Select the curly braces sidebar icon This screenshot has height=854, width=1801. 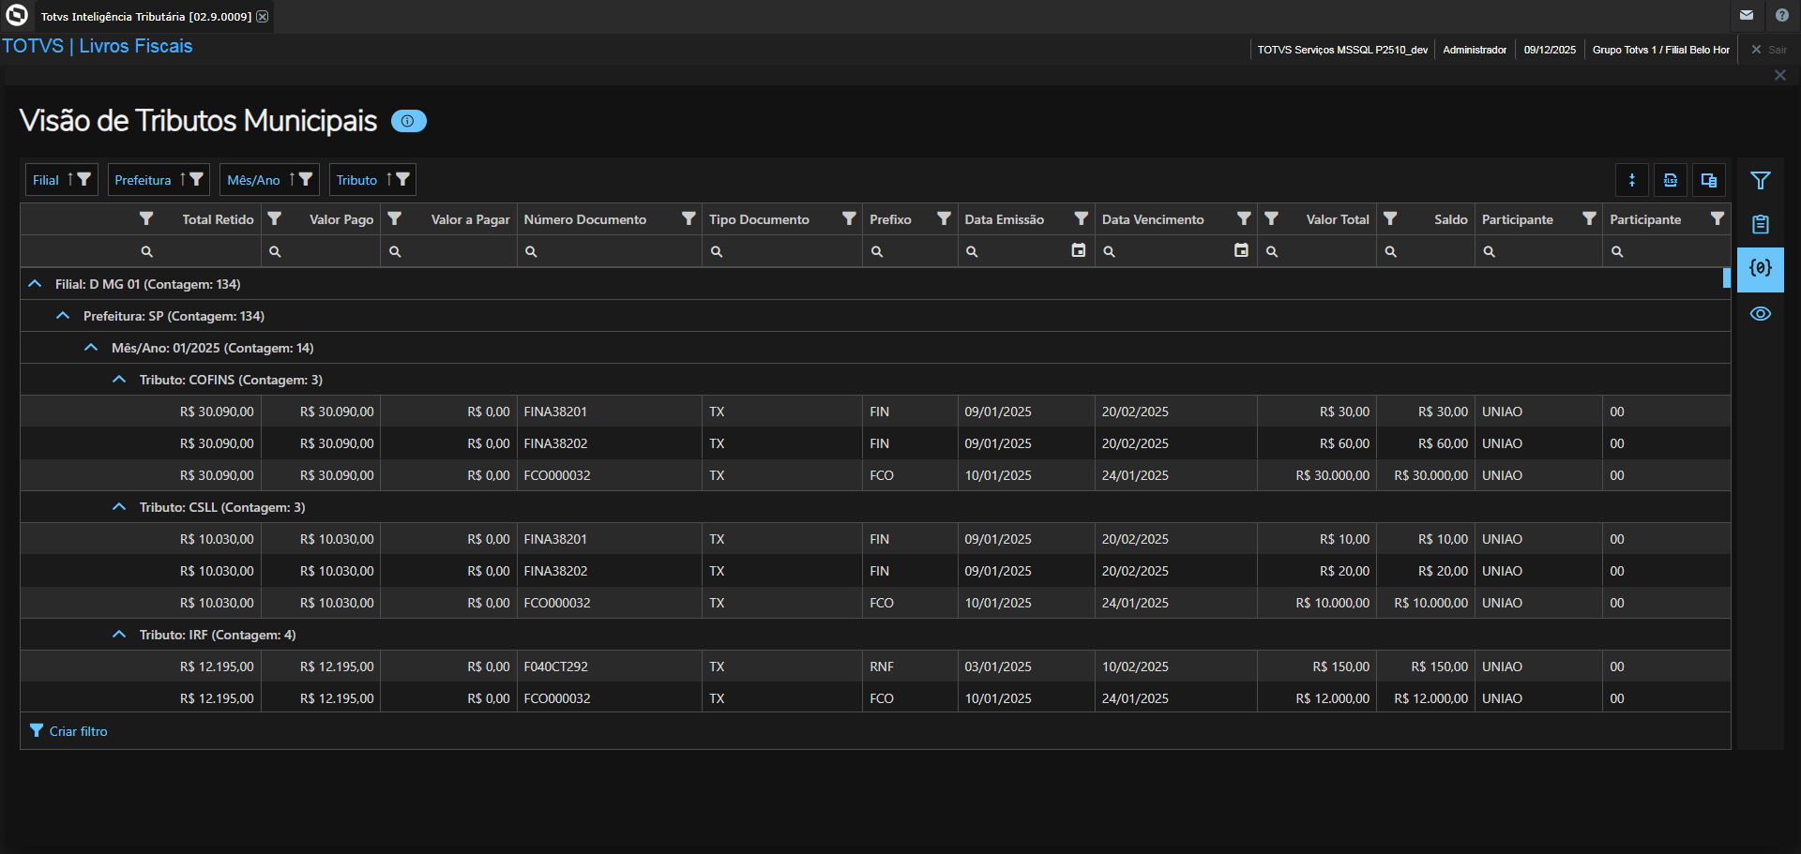[x=1761, y=269]
